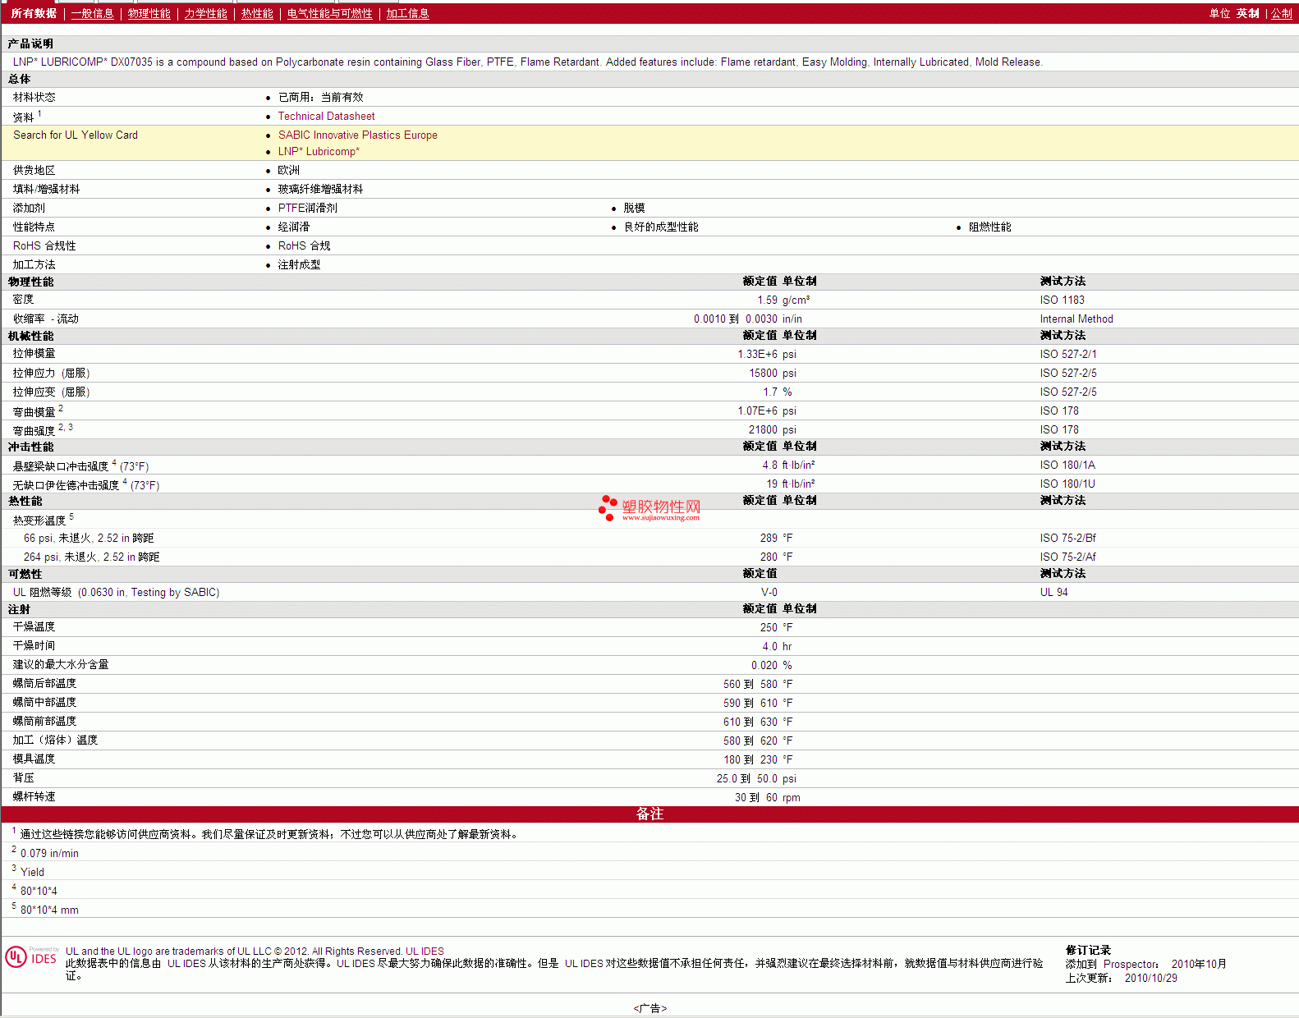Screen dimensions: 1299x1018
Task: Click the ISO 180/1A test method
Action: 1067,465
